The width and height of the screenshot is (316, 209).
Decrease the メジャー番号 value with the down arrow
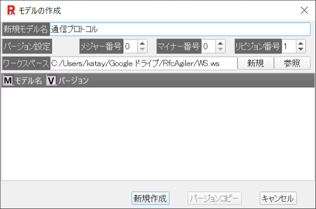pos(142,49)
